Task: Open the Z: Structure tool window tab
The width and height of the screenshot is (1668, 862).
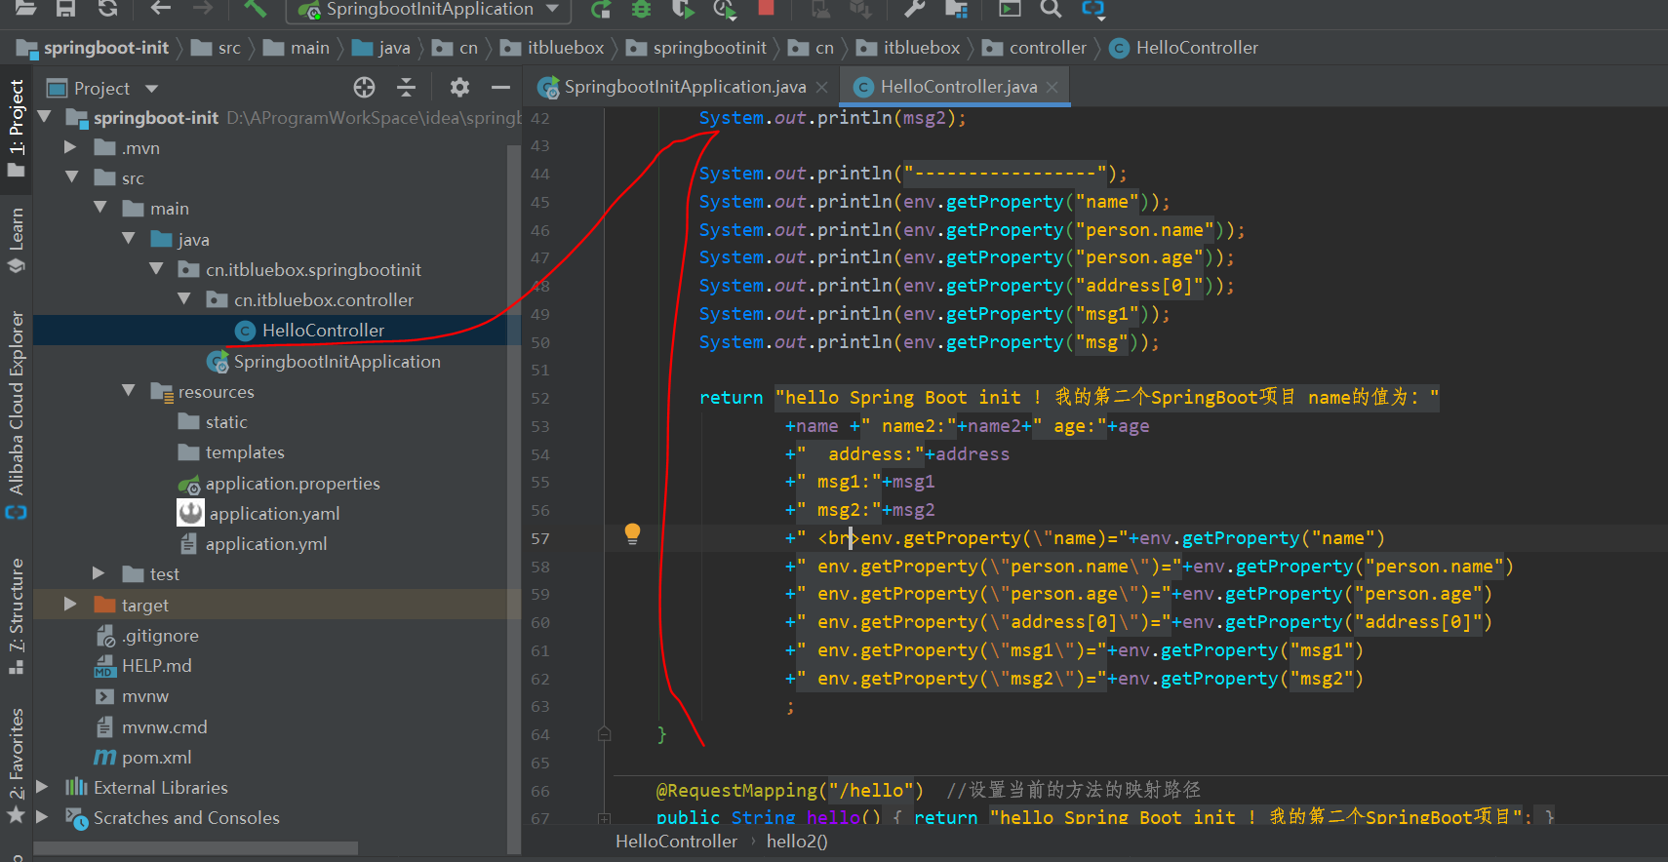Action: coord(16,614)
